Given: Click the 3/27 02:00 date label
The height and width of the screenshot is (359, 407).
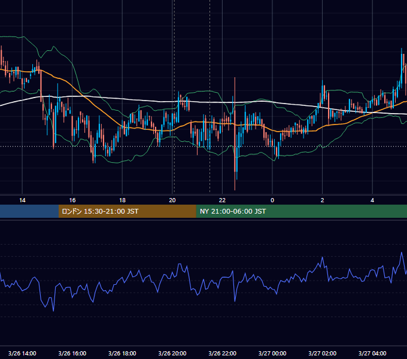Looking at the screenshot, I should coord(323,353).
